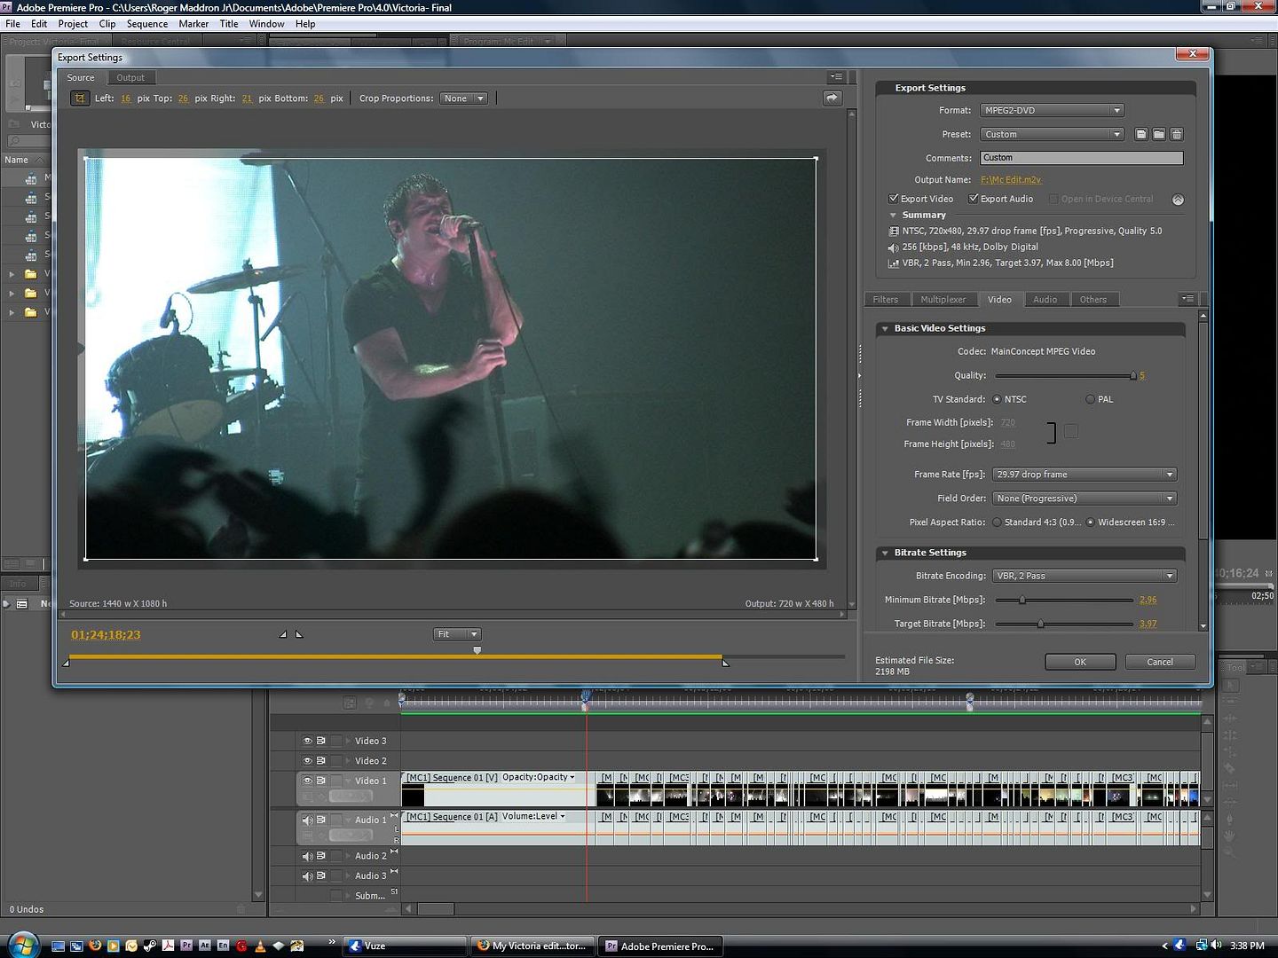Click the set in point marker
Screen dimensions: 1278x958
[x=283, y=634]
